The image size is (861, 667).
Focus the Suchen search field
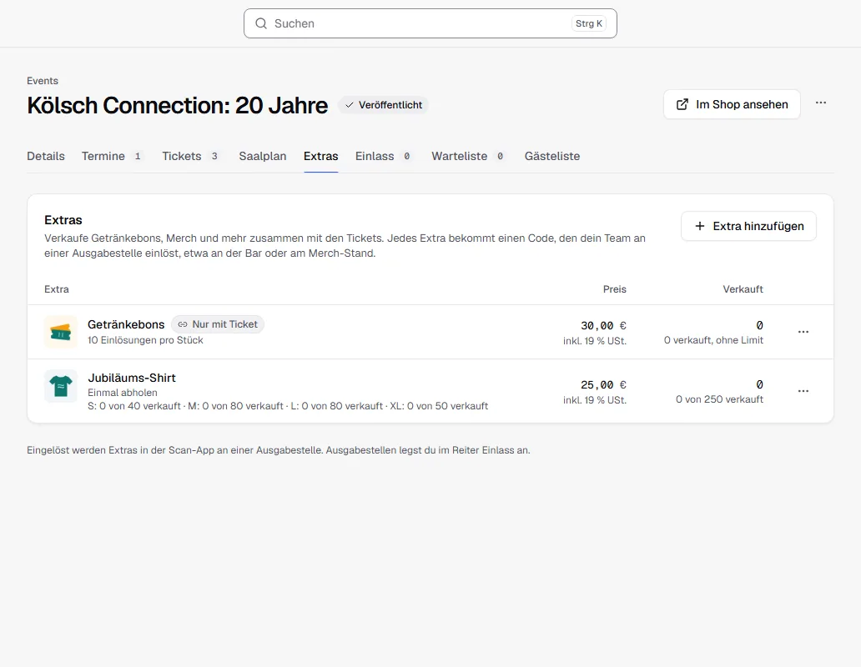click(x=430, y=23)
